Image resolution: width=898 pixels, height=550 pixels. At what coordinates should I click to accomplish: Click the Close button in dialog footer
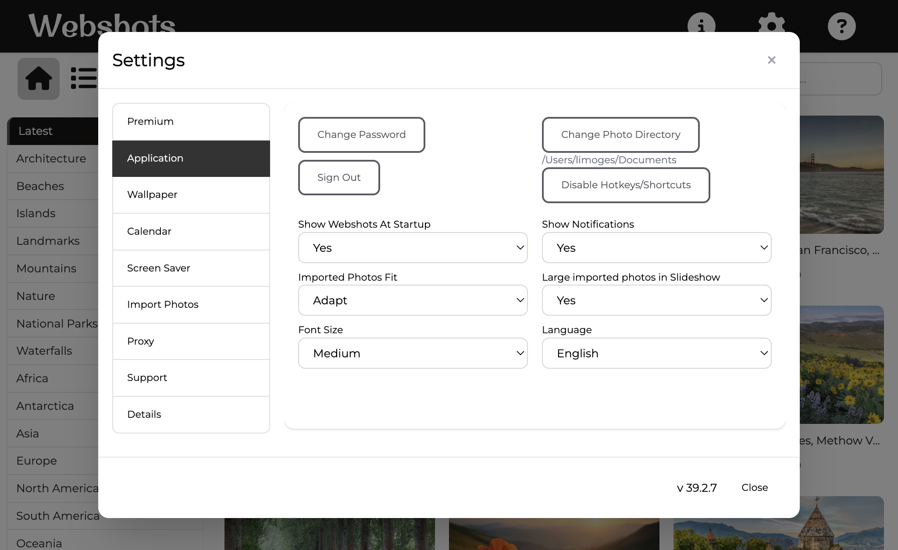tap(755, 487)
